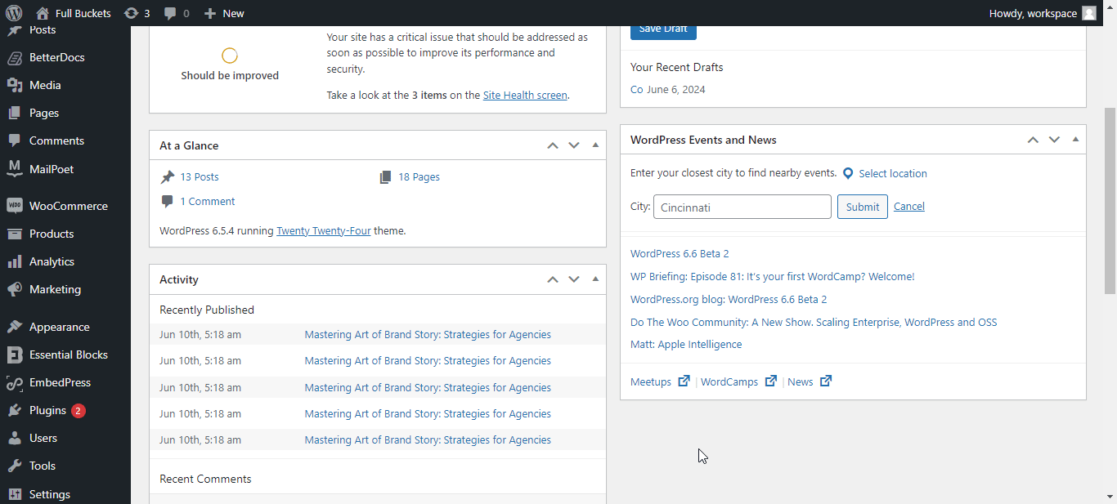Click the New label in admin bar
This screenshot has width=1117, height=504.
(233, 13)
